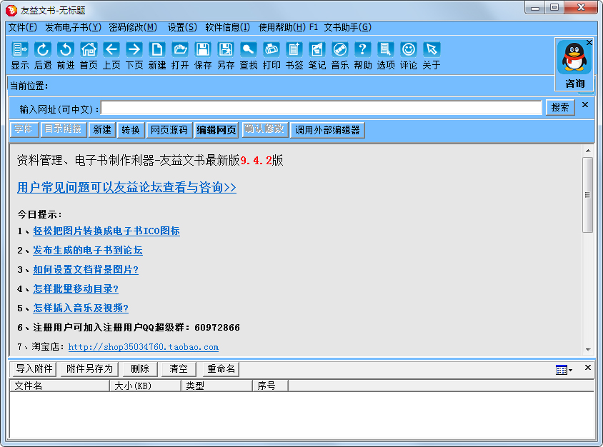Open link 如何设置文档背景图片?
Viewport: 603px width, 447px height.
coord(86,269)
